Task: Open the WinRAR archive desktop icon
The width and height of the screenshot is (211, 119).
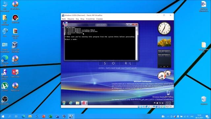Action: pos(15,33)
